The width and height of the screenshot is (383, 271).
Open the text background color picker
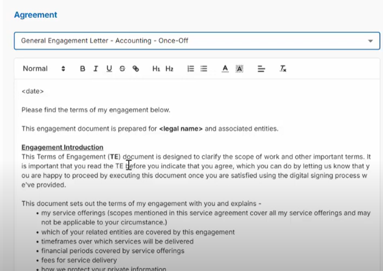point(239,69)
